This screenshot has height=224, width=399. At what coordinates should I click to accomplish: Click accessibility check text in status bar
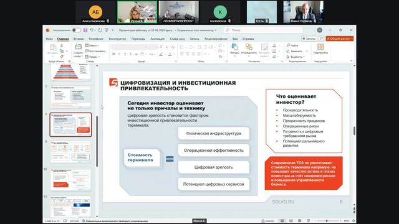117,222
